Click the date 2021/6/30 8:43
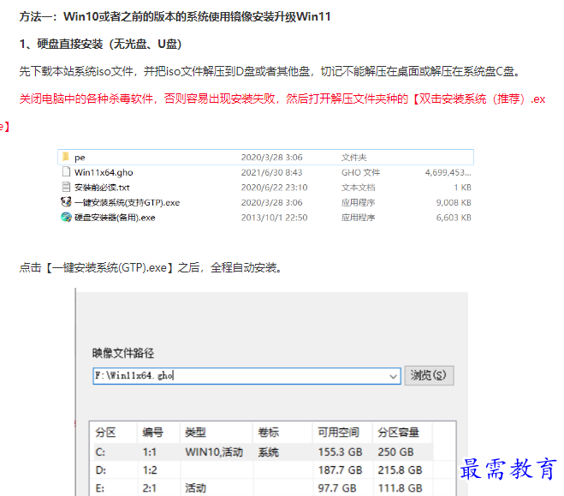 click(271, 172)
